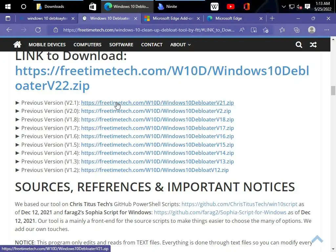Image resolution: width=336 pixels, height=252 pixels.
Task: Open Microsoft Store from taskbar
Action: [93, 7]
